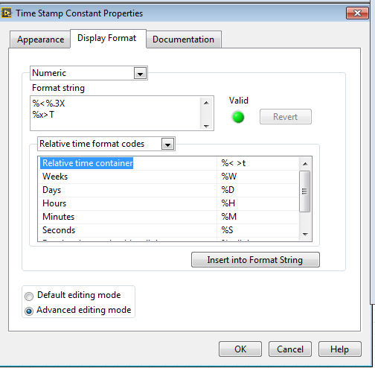Click the LabVIEW icon in the title bar
The image size is (375, 368).
tap(7, 13)
